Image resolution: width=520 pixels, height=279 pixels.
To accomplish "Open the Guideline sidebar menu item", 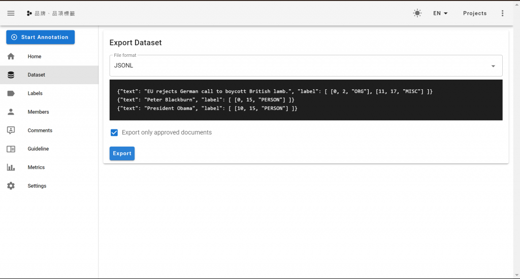I will point(38,149).
